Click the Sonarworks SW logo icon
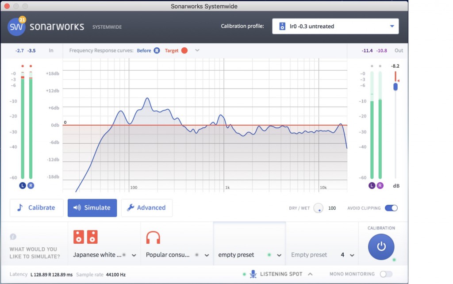This screenshot has height=284, width=453. coord(16,27)
